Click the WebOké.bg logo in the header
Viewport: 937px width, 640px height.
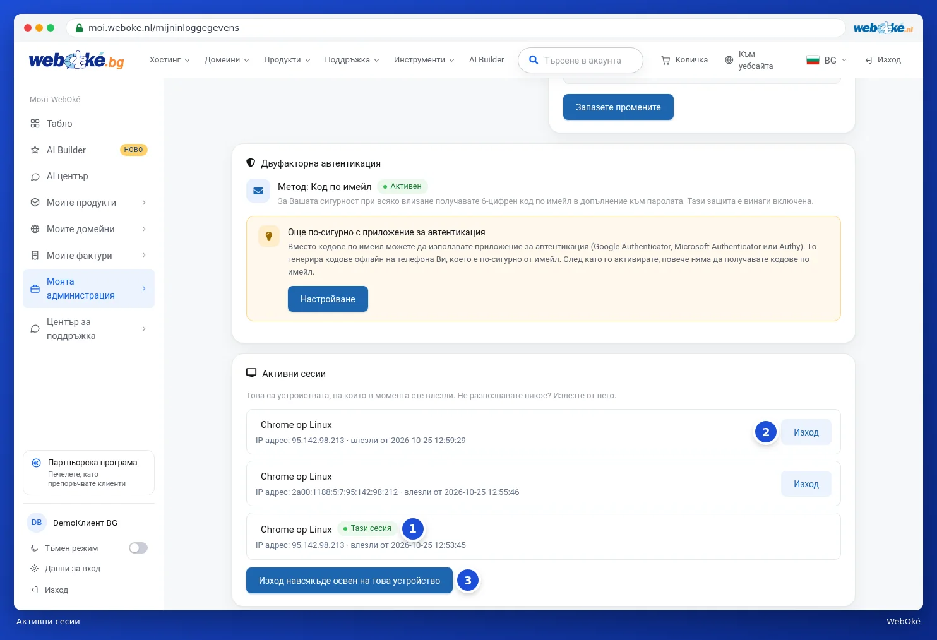(76, 60)
